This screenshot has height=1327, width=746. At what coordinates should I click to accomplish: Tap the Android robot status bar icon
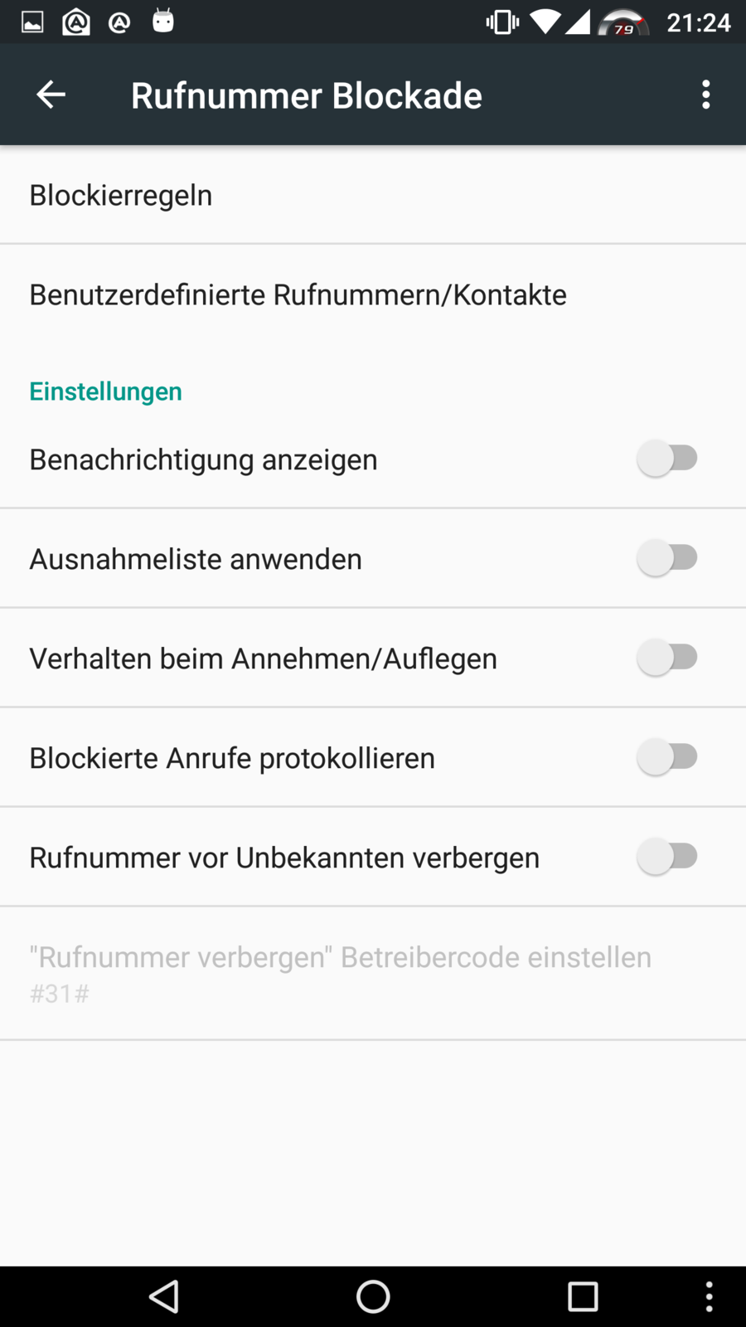tap(163, 21)
